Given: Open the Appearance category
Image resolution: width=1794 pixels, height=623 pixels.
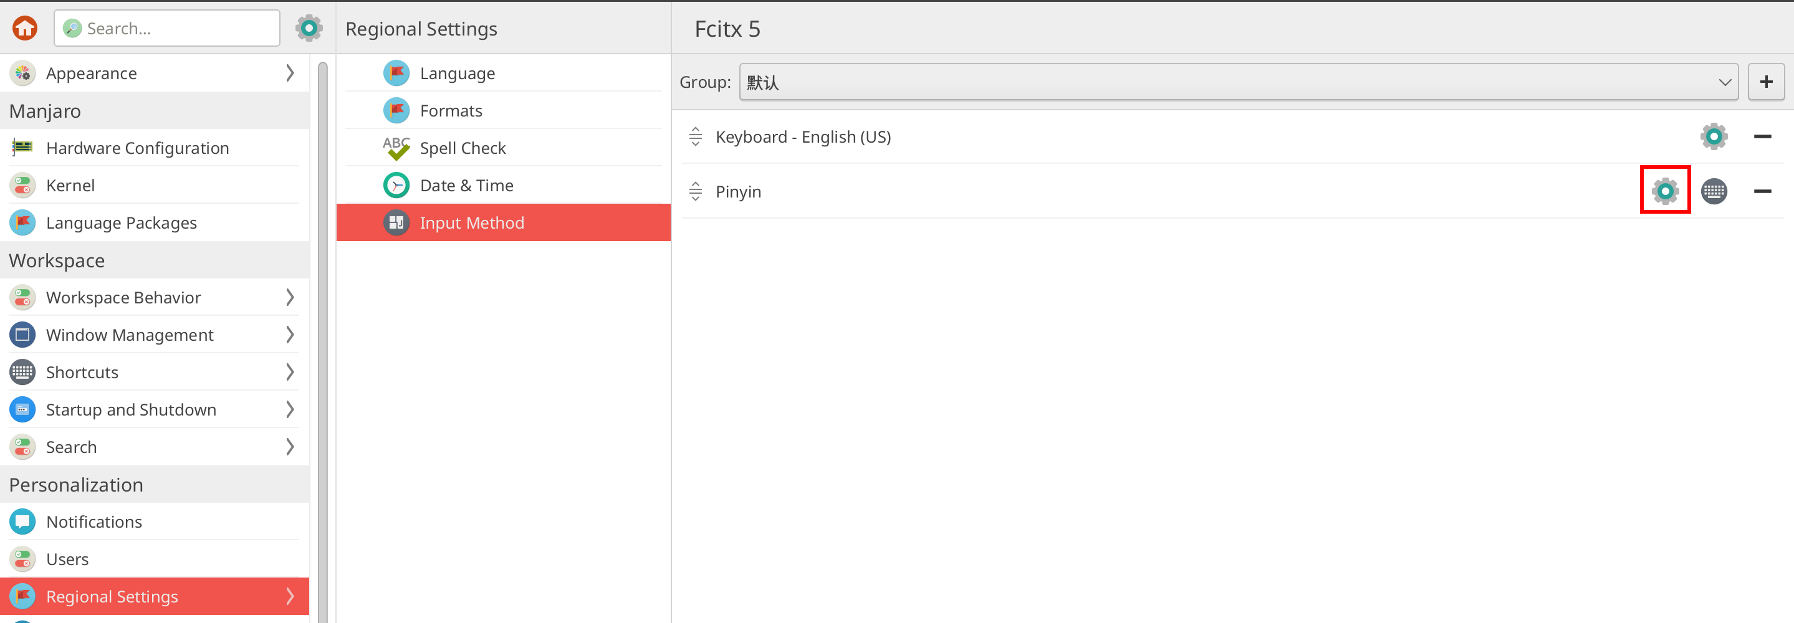Looking at the screenshot, I should click(x=155, y=73).
